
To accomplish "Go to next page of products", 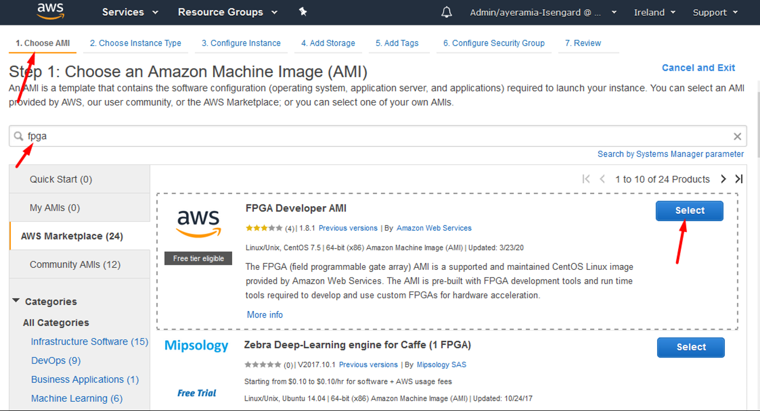I will tap(723, 179).
